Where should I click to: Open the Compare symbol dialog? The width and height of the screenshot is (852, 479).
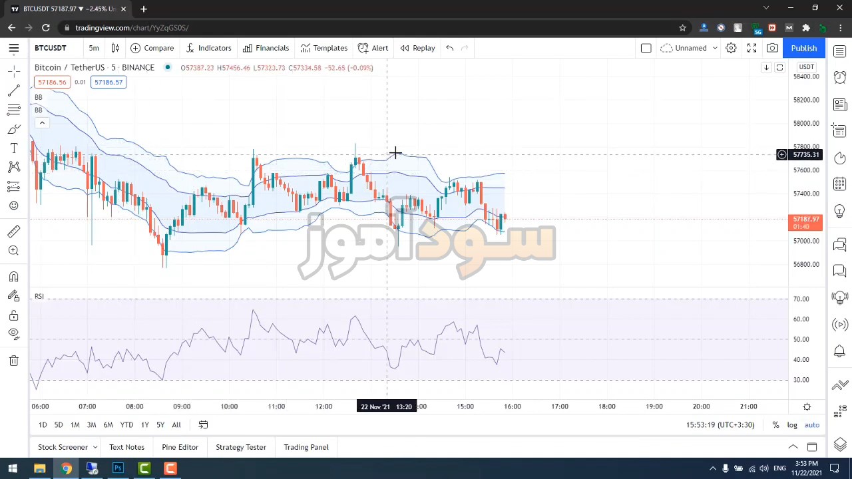[x=152, y=48]
